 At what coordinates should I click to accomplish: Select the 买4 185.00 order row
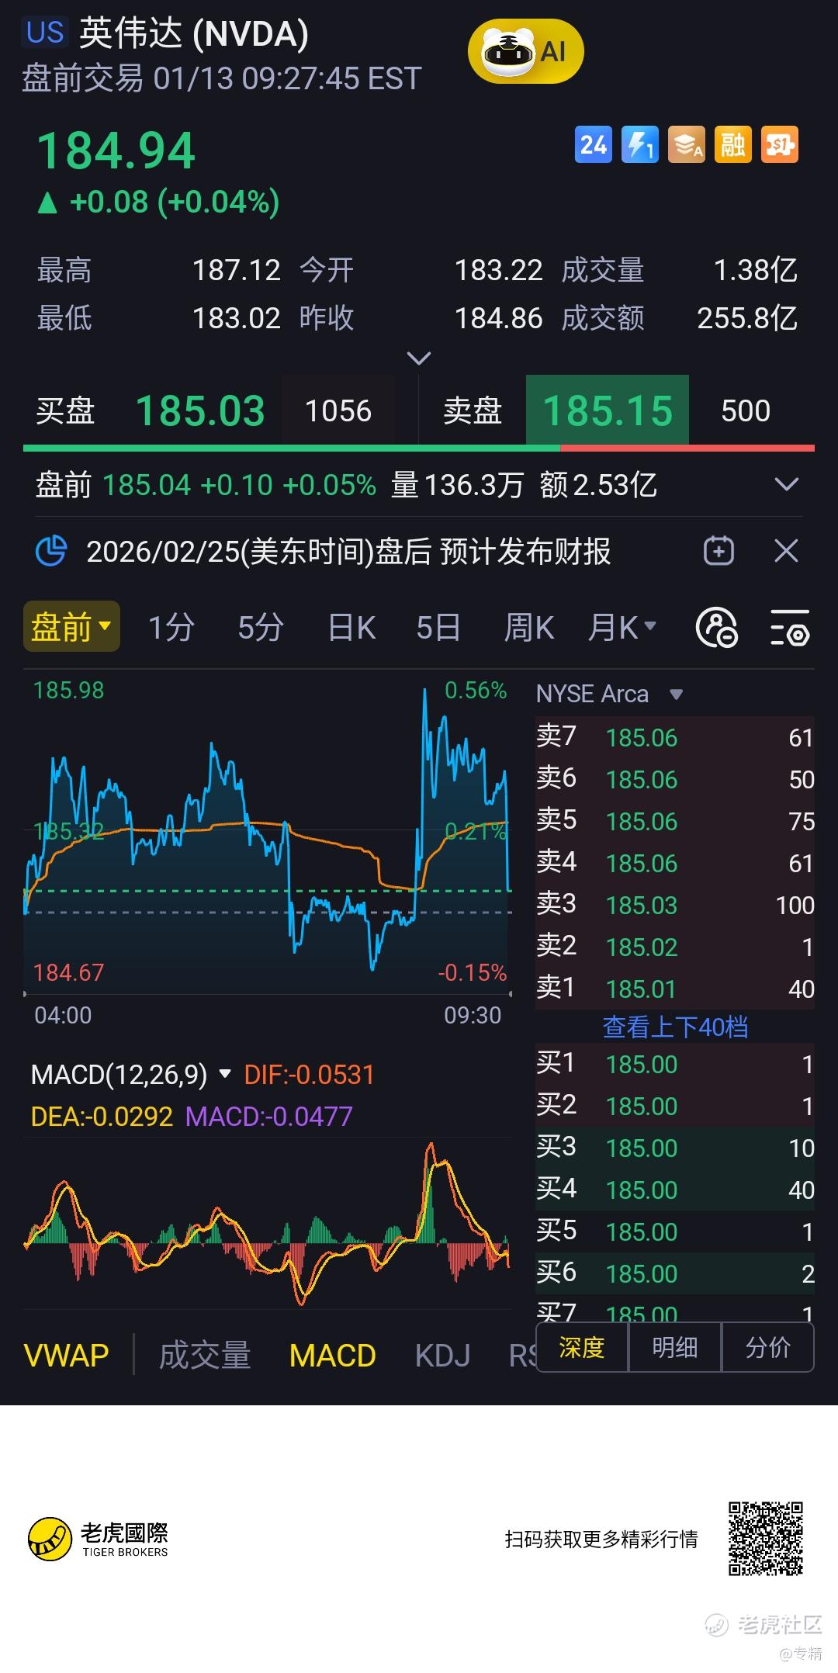[x=675, y=1190]
